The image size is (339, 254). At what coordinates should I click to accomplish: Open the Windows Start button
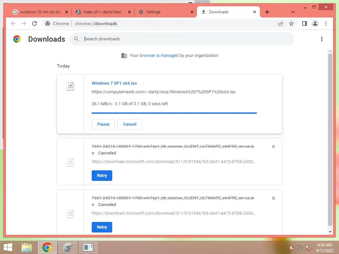pyautogui.click(x=8, y=247)
